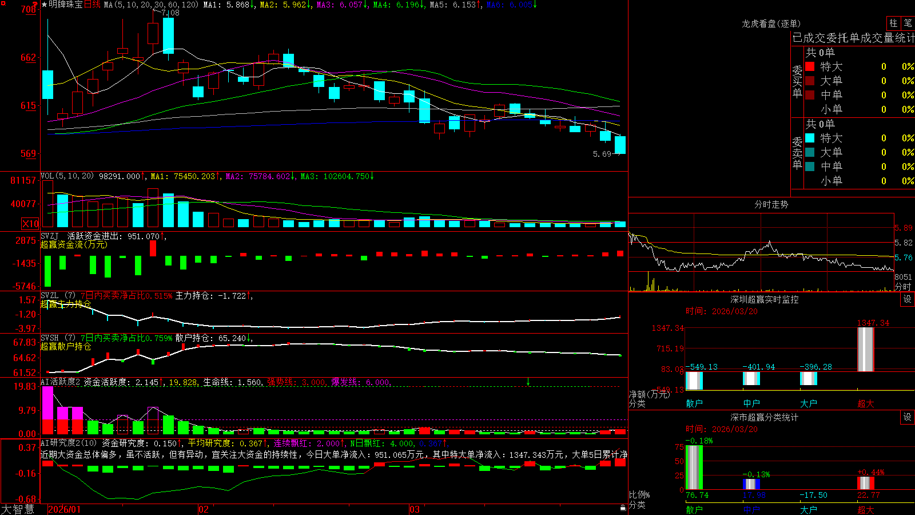Select the 深市超赢分类统计 panel title
This screenshot has width=915, height=515.
(765, 417)
